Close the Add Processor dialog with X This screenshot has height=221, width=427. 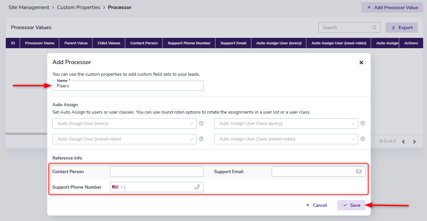coord(361,62)
